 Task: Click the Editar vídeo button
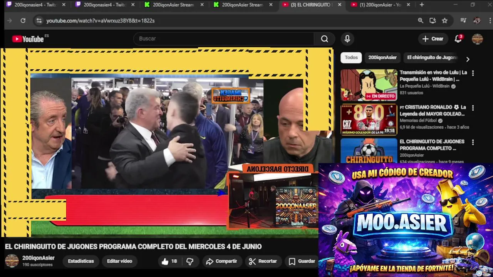point(119,261)
